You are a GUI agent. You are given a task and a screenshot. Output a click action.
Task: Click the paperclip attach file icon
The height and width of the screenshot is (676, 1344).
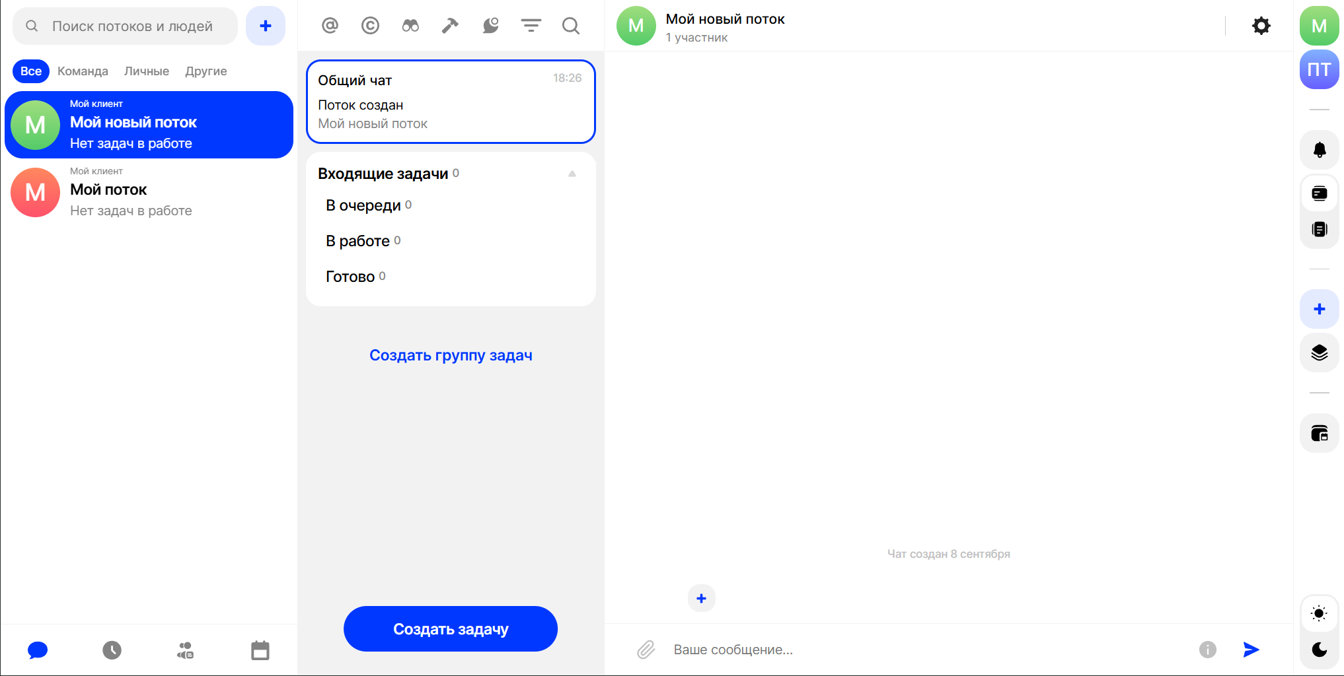coord(646,650)
